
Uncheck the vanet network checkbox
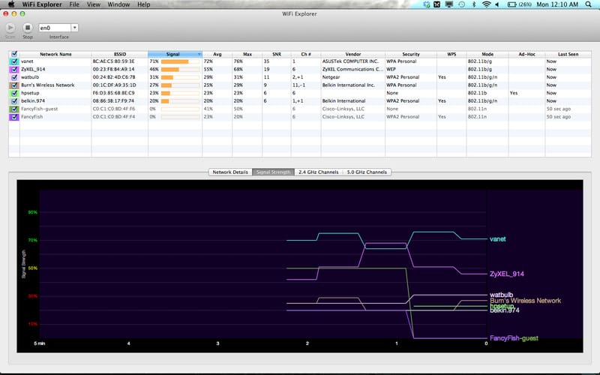pos(14,61)
